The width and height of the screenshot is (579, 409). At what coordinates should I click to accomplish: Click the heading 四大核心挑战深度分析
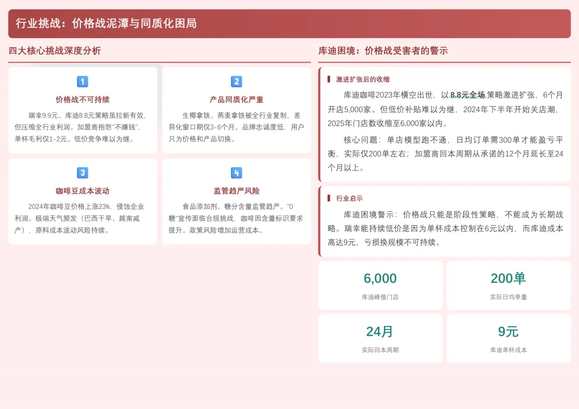click(55, 50)
